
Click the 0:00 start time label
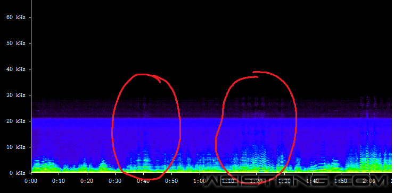[x=31, y=181]
